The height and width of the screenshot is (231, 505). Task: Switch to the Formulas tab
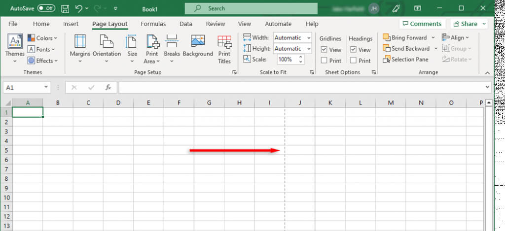(x=153, y=24)
